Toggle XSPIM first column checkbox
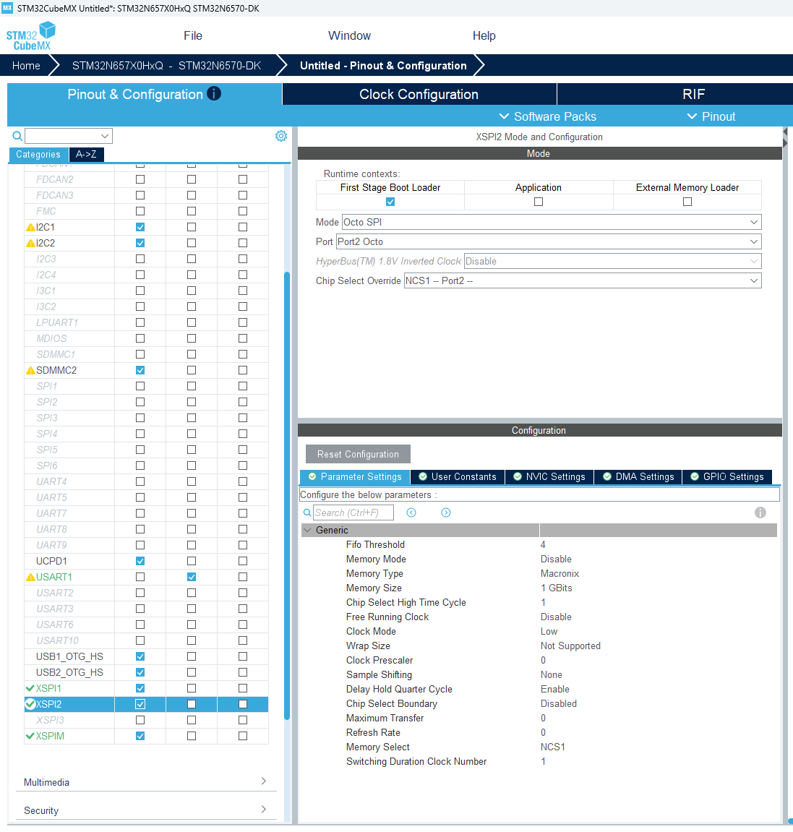 (140, 736)
